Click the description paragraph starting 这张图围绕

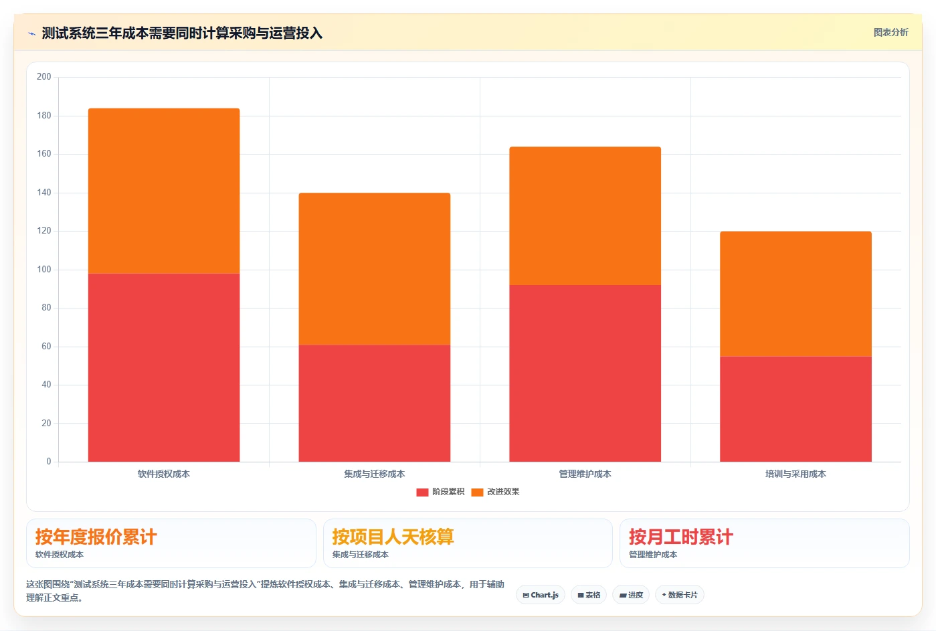265,591
